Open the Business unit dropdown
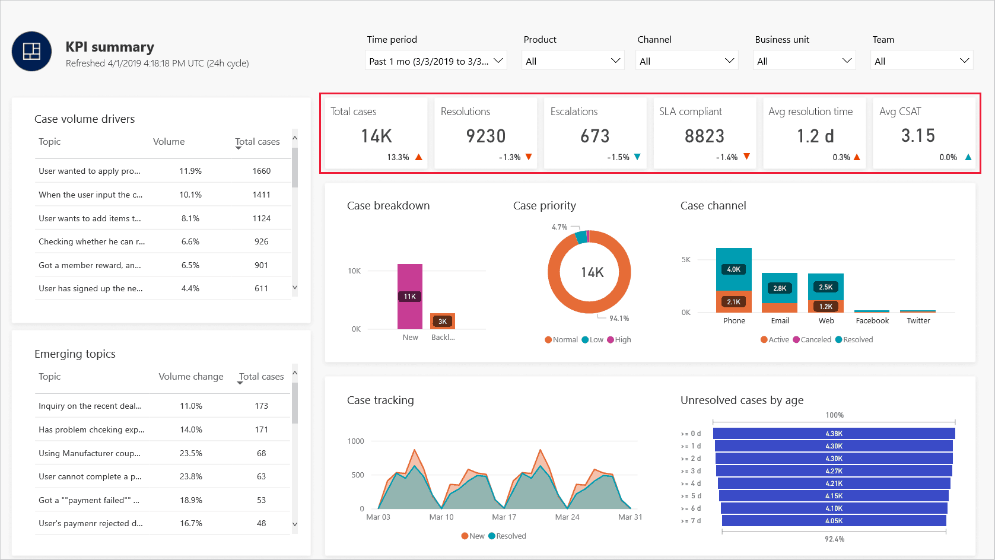Screen dimensions: 995x560 pos(804,61)
